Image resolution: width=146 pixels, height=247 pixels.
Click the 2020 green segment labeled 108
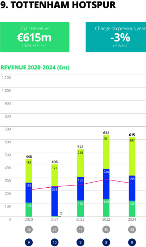29,209
